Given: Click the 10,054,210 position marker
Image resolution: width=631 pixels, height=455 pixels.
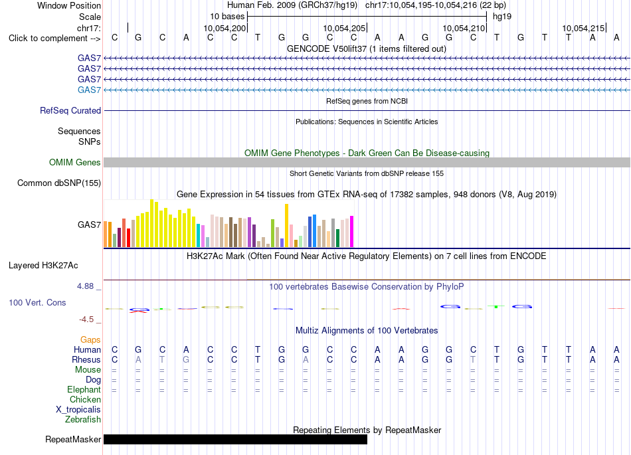Looking at the screenshot, I should 464,28.
